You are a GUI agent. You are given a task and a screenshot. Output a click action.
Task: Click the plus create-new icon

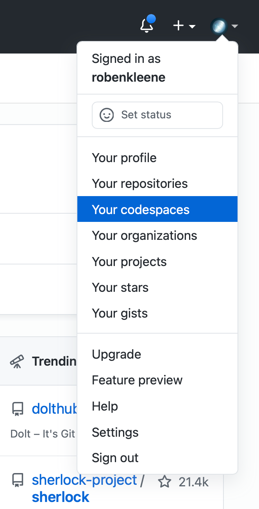179,26
